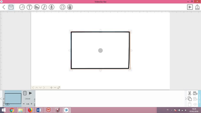Open File Explorer from the taskbar
The width and height of the screenshot is (201, 113).
coord(21,110)
